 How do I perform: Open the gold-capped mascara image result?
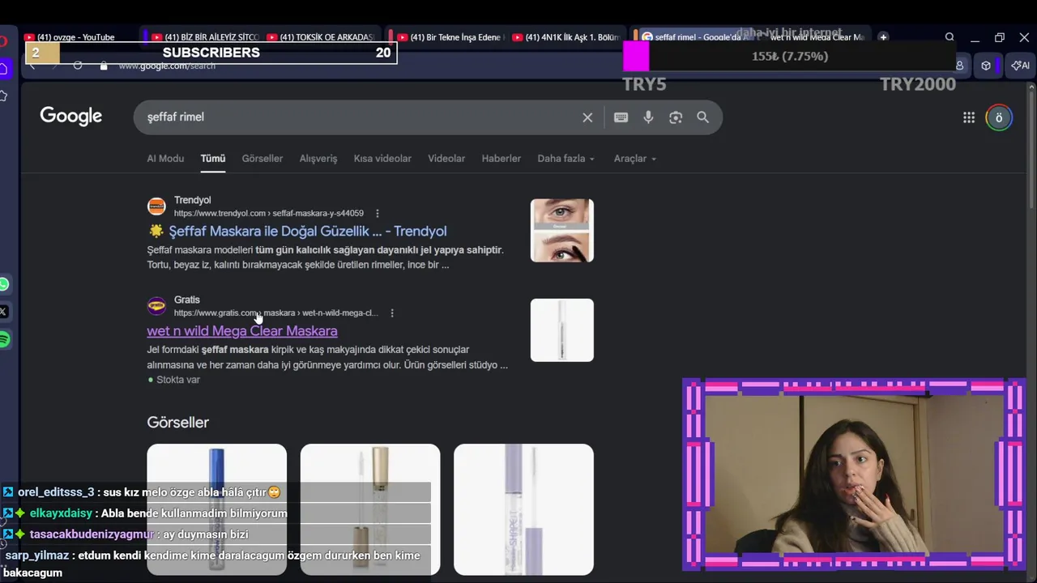point(370,509)
